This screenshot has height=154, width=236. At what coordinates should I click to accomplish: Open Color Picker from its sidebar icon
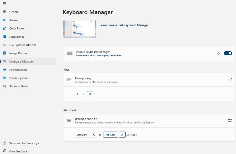(x=5, y=28)
